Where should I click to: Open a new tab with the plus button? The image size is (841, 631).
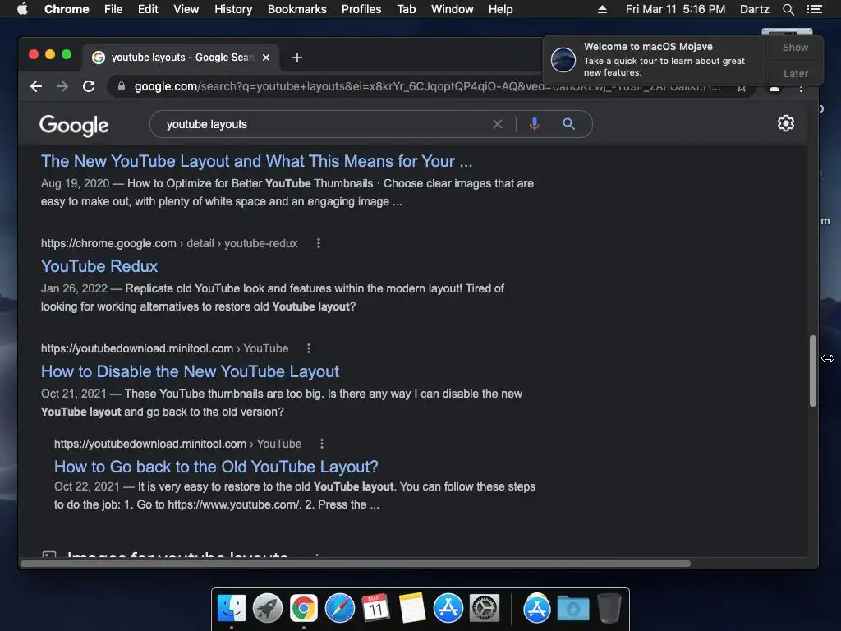(x=297, y=58)
